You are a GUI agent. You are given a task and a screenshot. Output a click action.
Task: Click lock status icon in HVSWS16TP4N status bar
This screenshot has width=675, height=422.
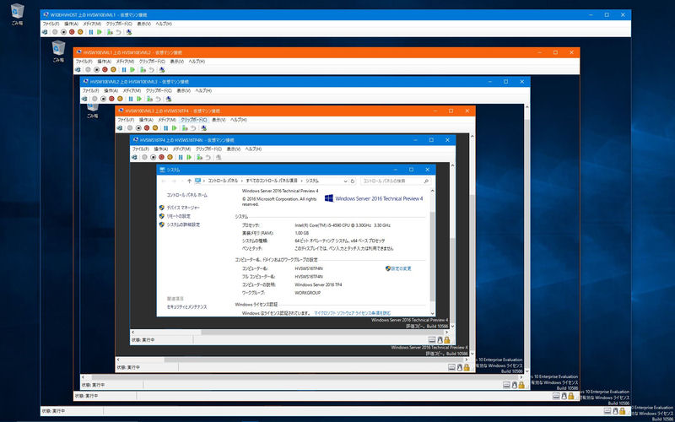tap(447, 340)
